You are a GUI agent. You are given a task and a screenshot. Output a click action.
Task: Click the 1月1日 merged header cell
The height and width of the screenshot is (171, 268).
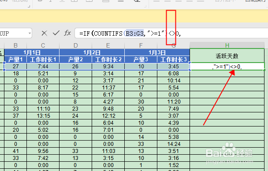pyautogui.click(x=32, y=52)
